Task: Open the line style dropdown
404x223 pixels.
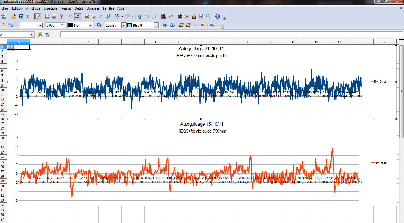Action: [40, 25]
